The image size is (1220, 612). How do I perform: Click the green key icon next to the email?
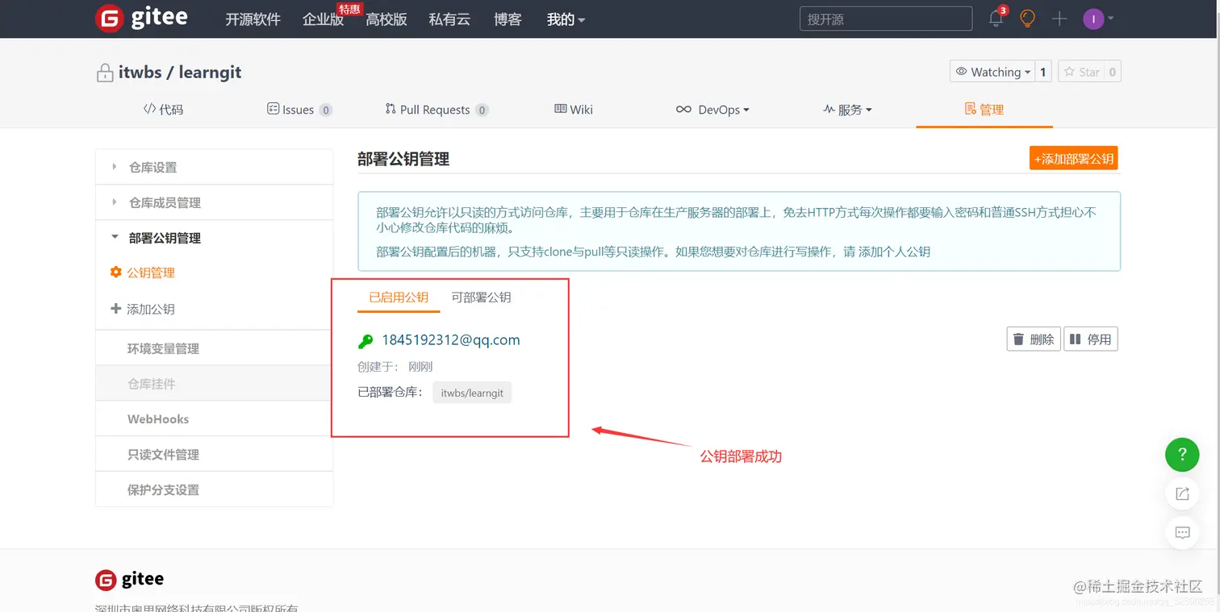click(x=366, y=340)
